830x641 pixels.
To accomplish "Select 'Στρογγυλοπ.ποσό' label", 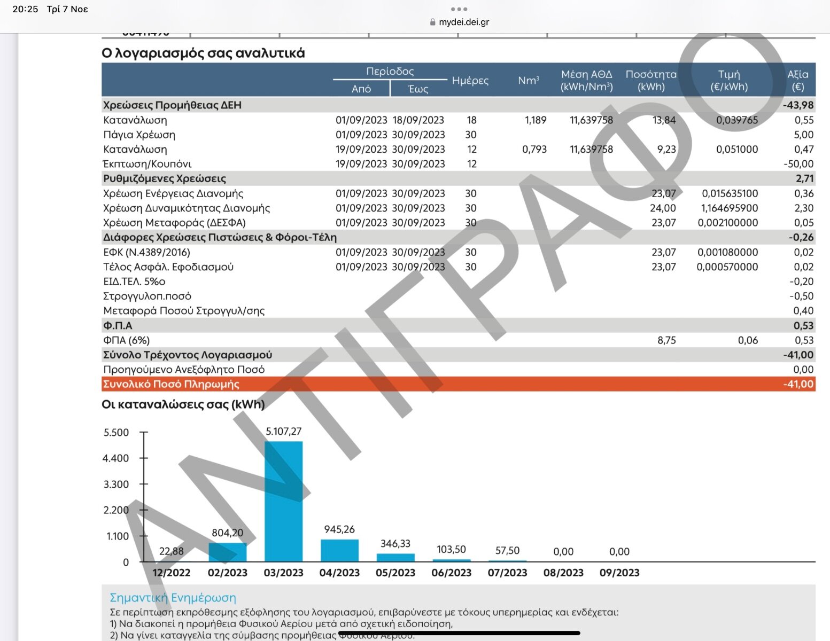I will point(147,296).
